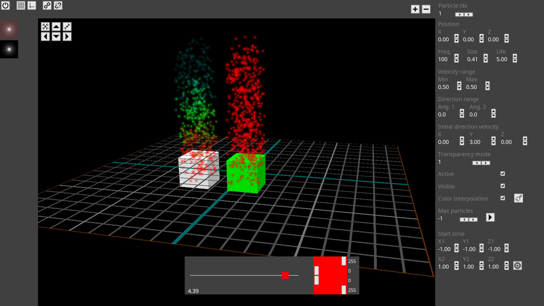
Task: Click the power icon in top toolbar
Action: (x=6, y=6)
